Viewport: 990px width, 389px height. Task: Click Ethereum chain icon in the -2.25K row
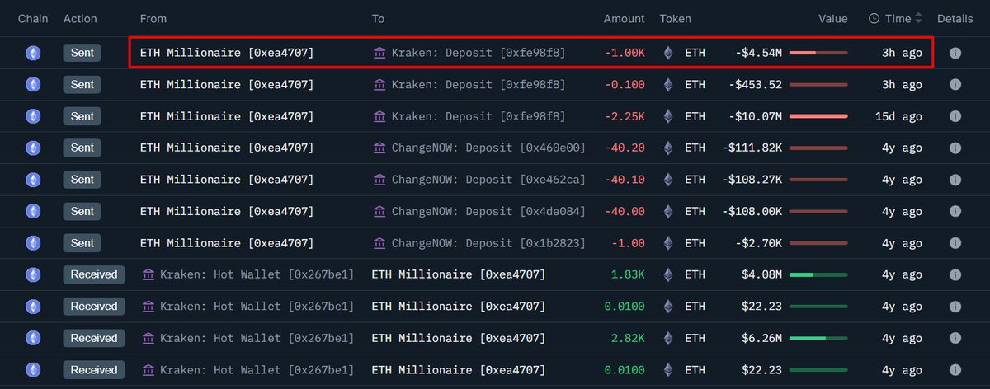33,116
